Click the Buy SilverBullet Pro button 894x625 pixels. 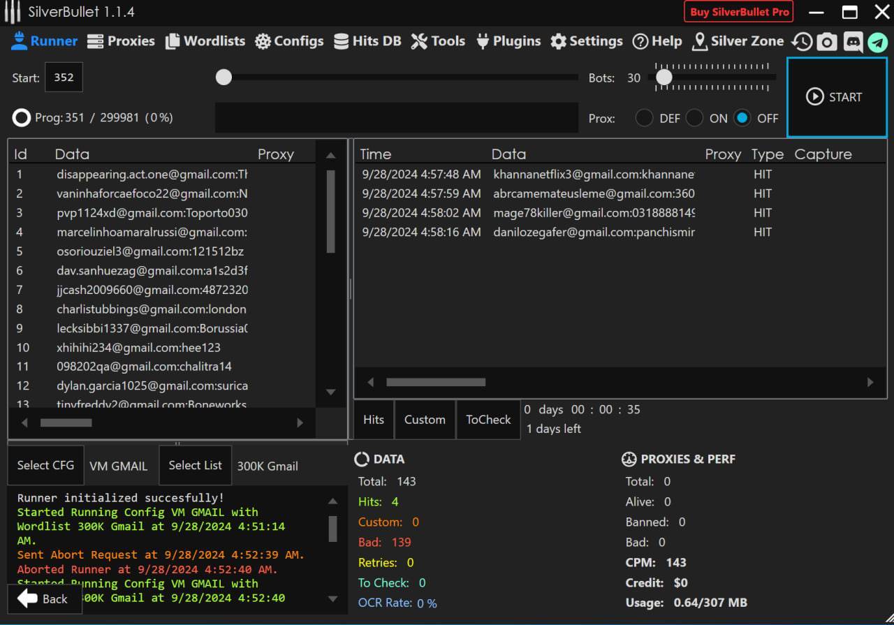point(740,12)
